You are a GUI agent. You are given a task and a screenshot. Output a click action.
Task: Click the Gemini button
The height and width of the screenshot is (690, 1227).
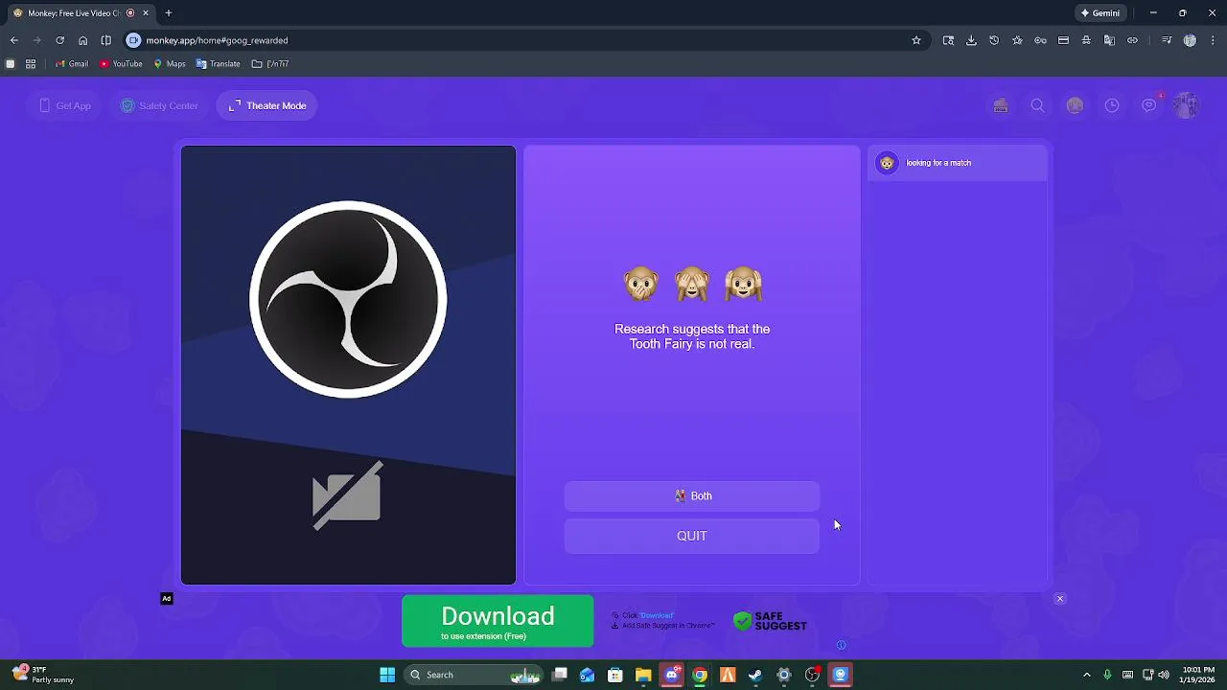click(1100, 13)
